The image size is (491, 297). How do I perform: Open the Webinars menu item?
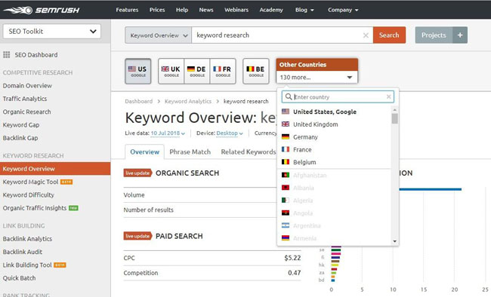point(236,10)
